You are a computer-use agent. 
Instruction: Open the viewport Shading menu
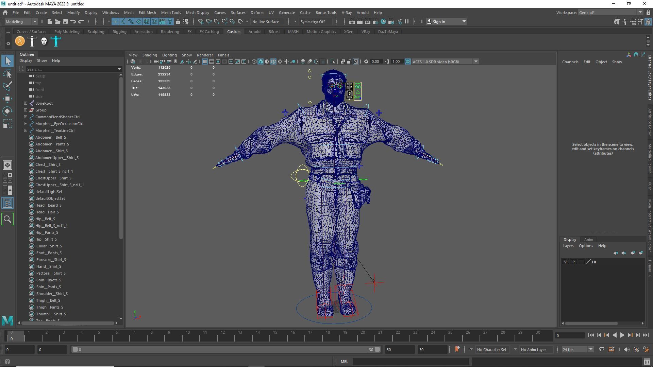pyautogui.click(x=150, y=55)
